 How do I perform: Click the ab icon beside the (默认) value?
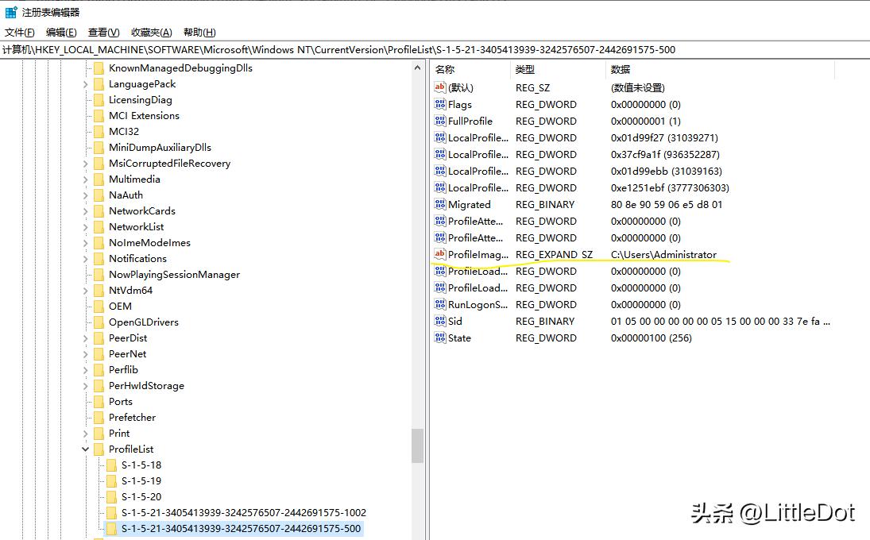tap(440, 87)
